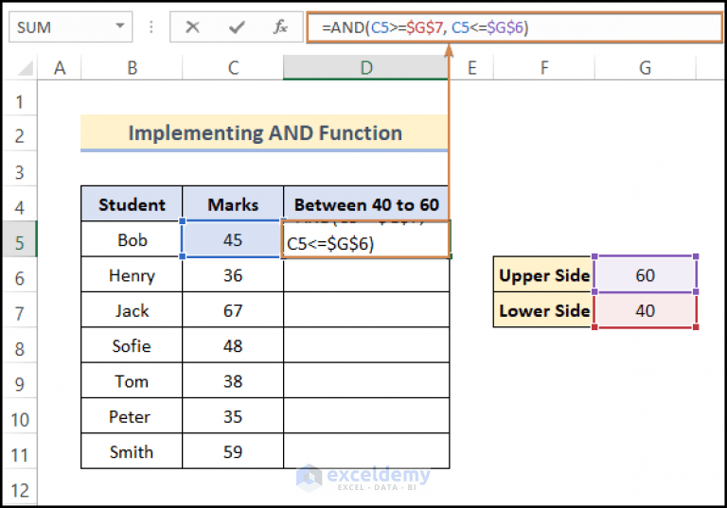Click empty result cell in Henry's row
727x508 pixels.
366,275
